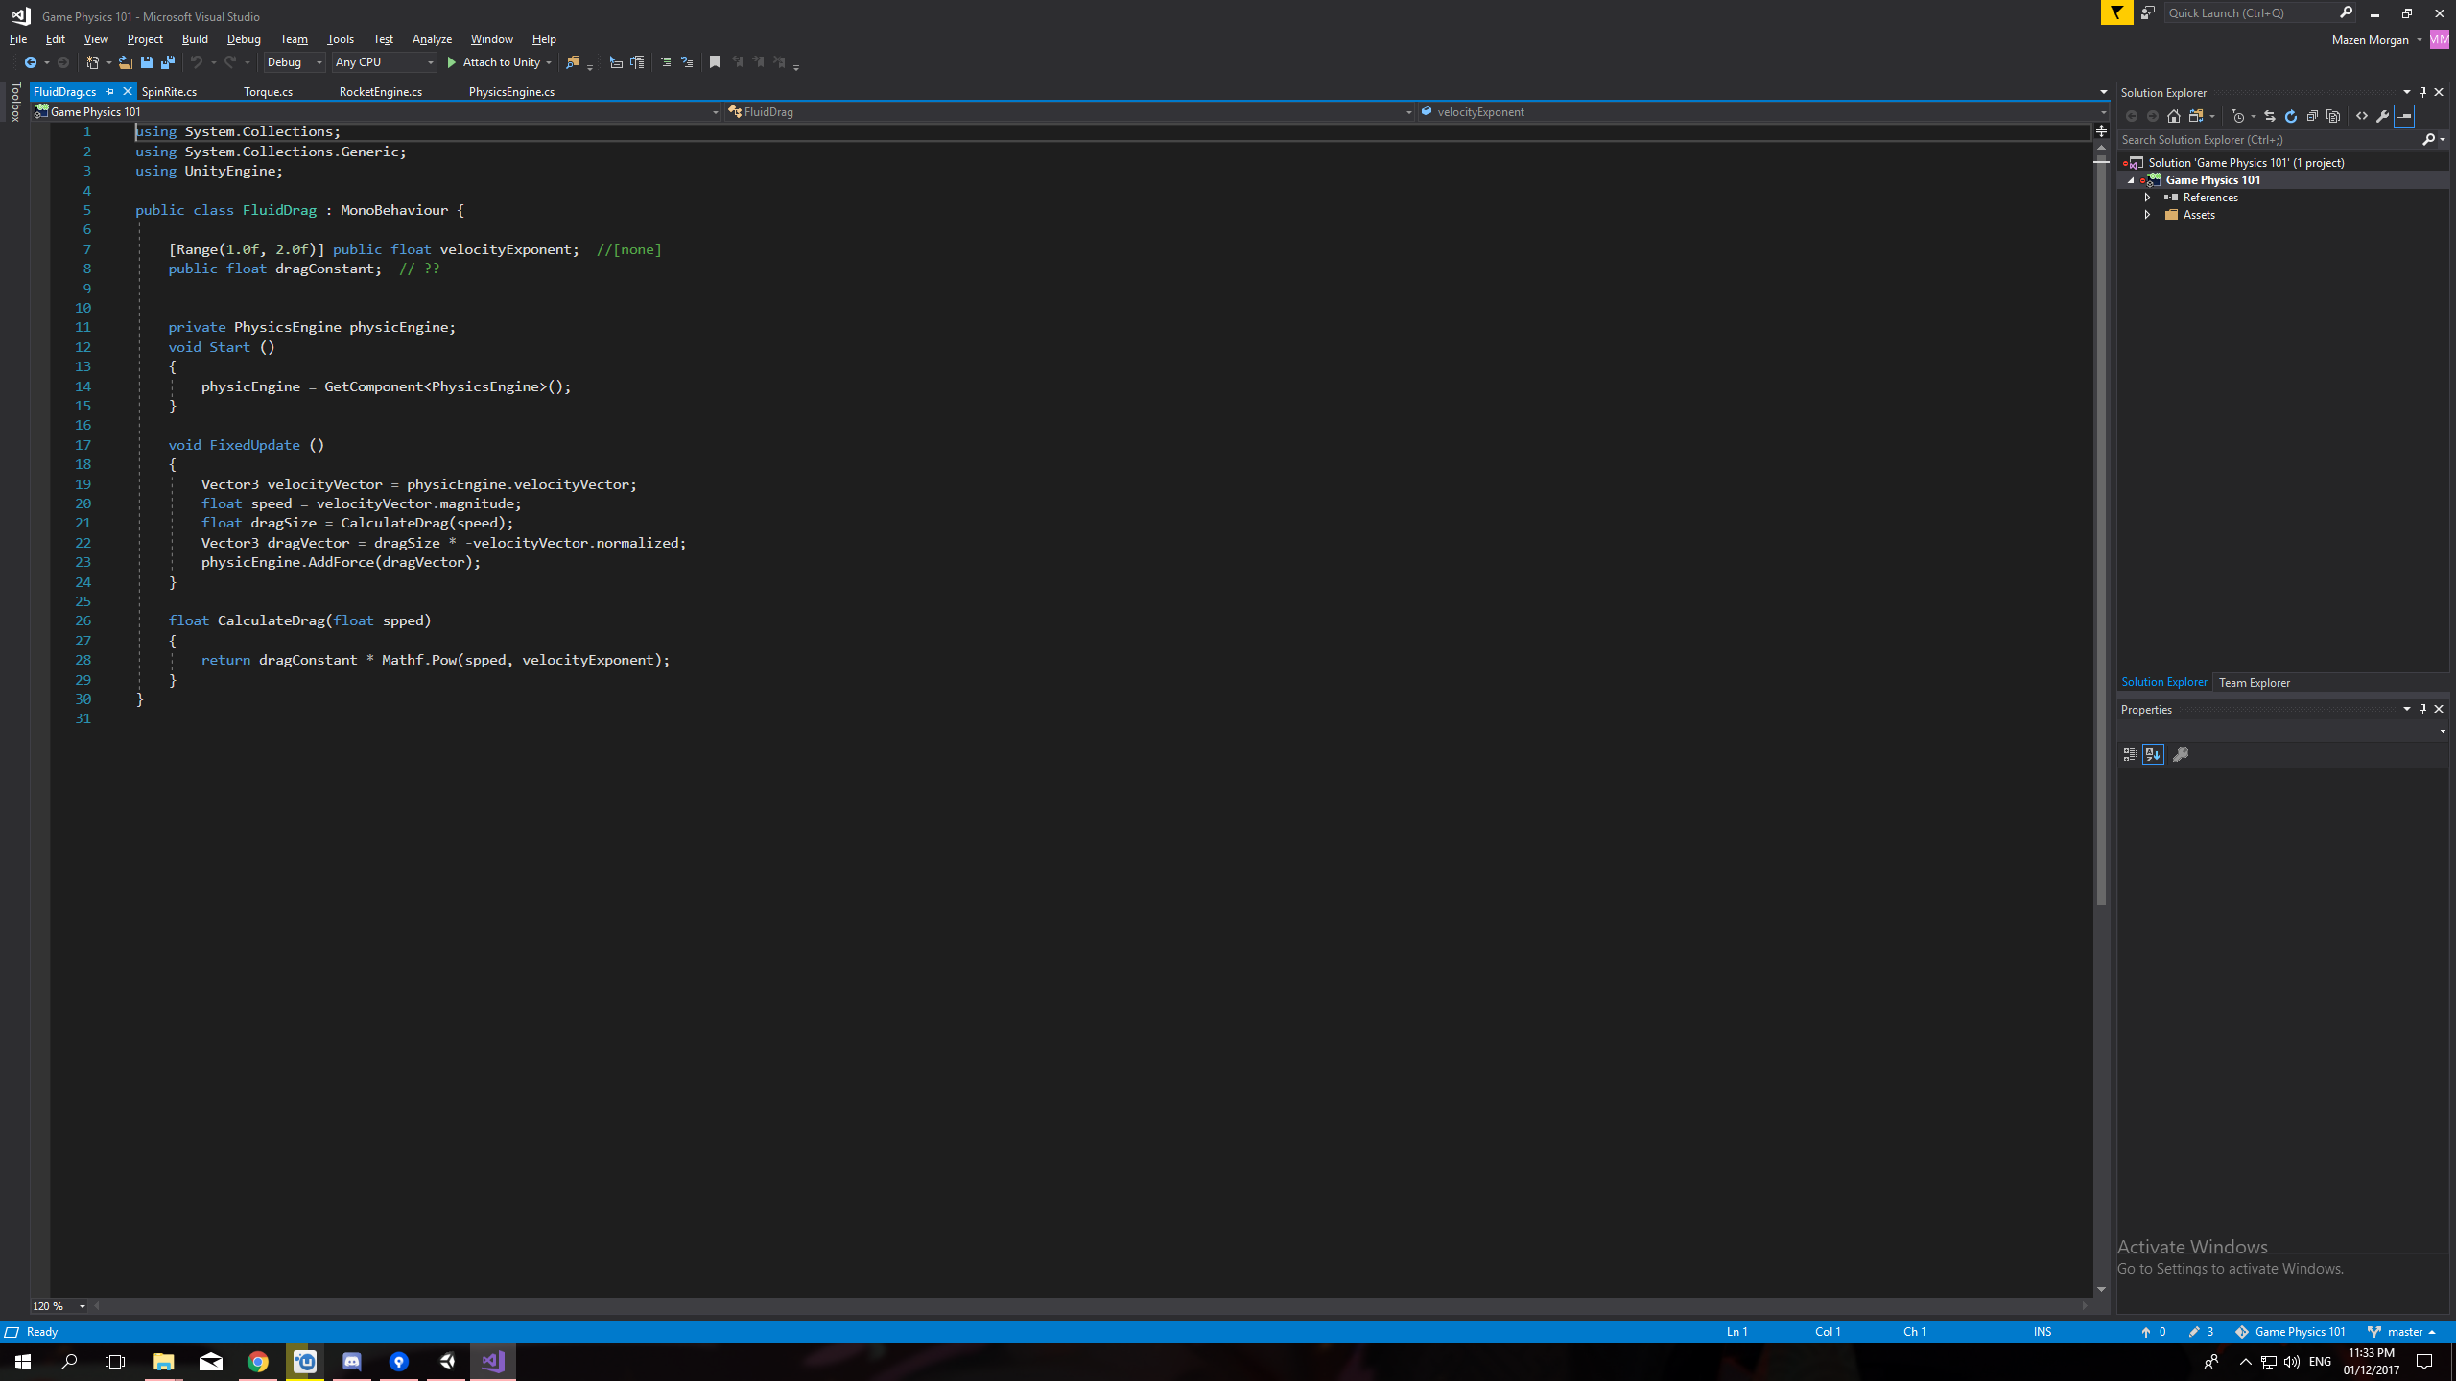Image resolution: width=2456 pixels, height=1381 pixels.
Task: Open the Debug configuration dropdown
Action: click(295, 62)
